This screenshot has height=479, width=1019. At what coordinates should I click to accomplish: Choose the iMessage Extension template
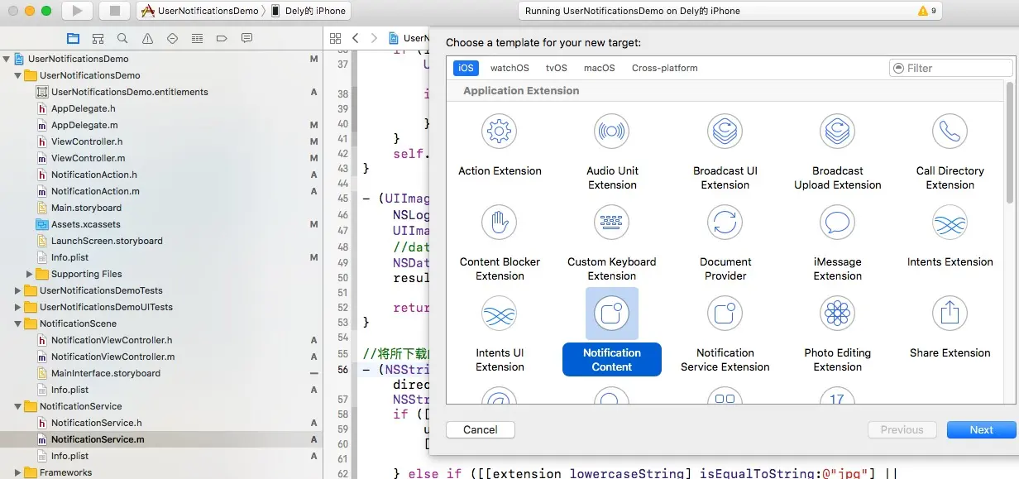click(838, 242)
